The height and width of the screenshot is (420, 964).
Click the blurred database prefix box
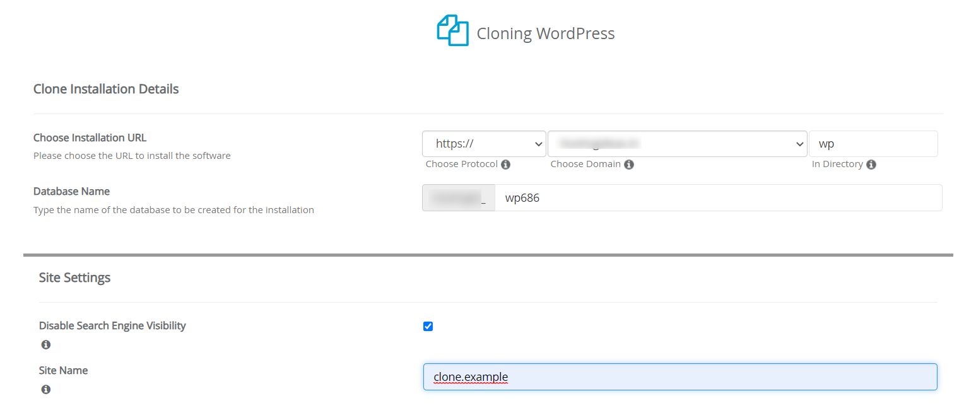[459, 198]
